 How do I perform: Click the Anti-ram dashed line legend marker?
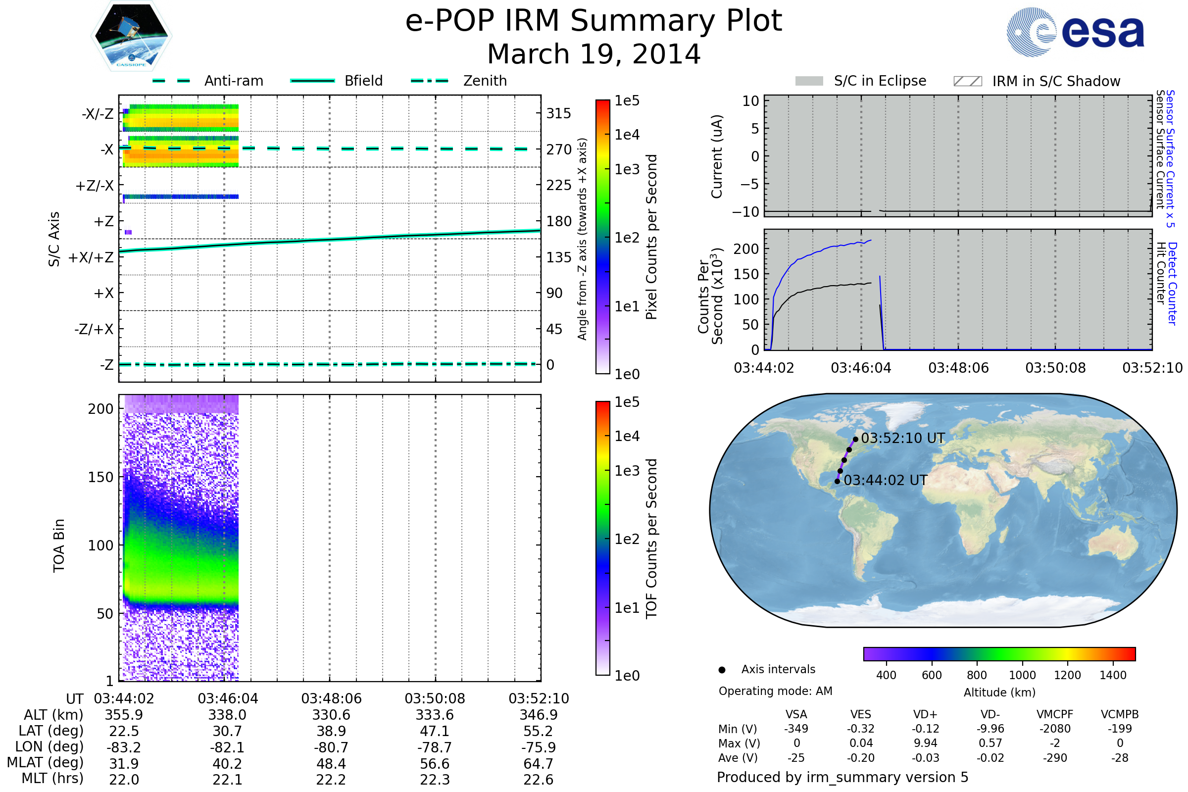[x=171, y=81]
